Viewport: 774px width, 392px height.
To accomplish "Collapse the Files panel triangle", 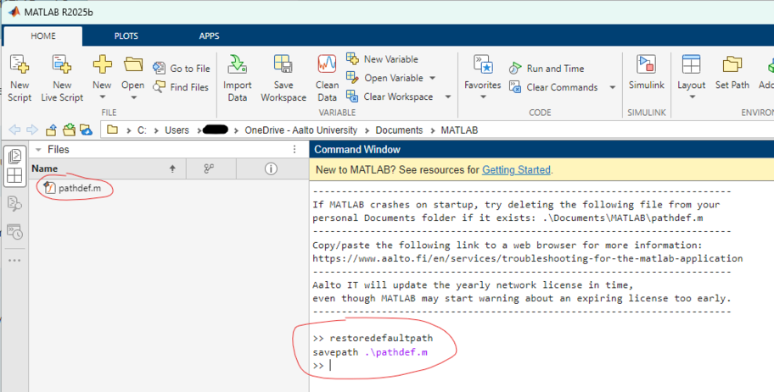I will pos(38,150).
